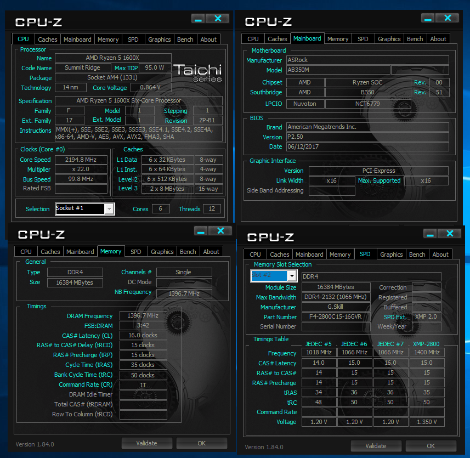Click the BIOS Version field P2.50

point(367,137)
